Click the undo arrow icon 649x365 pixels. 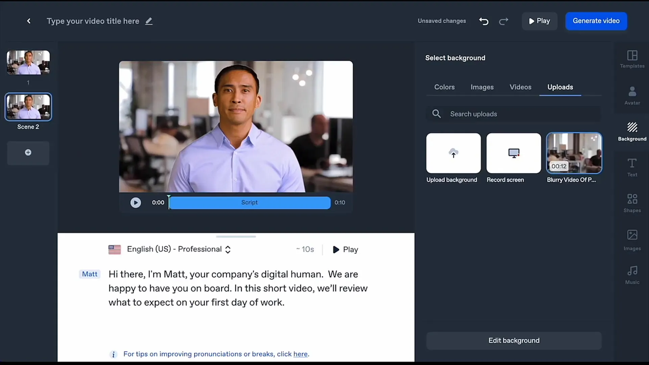484,21
